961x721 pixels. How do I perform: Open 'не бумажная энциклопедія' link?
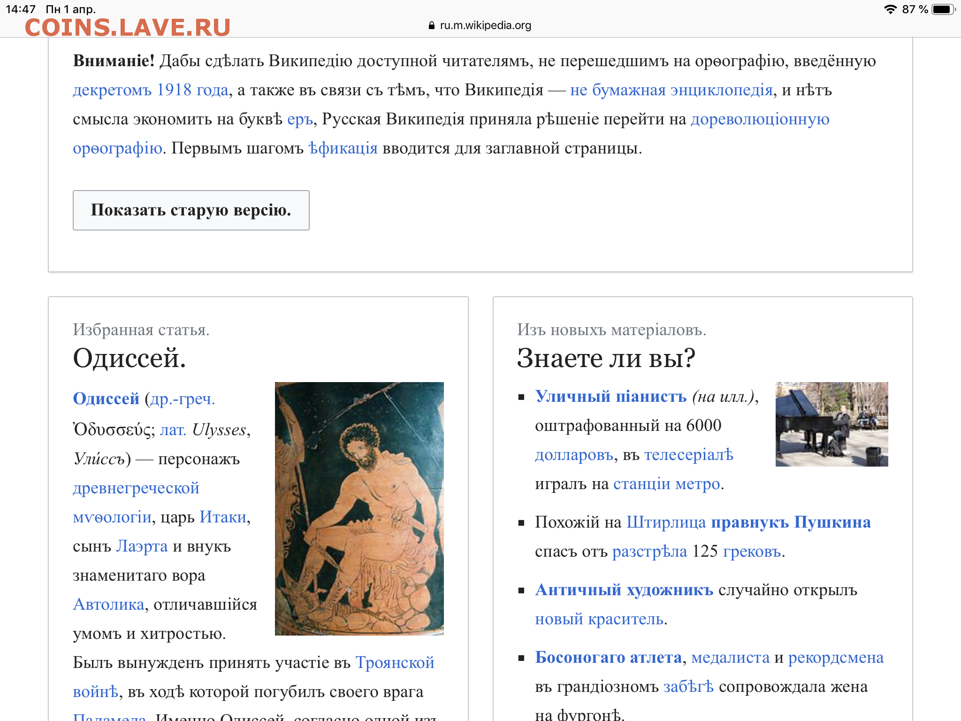pyautogui.click(x=671, y=90)
